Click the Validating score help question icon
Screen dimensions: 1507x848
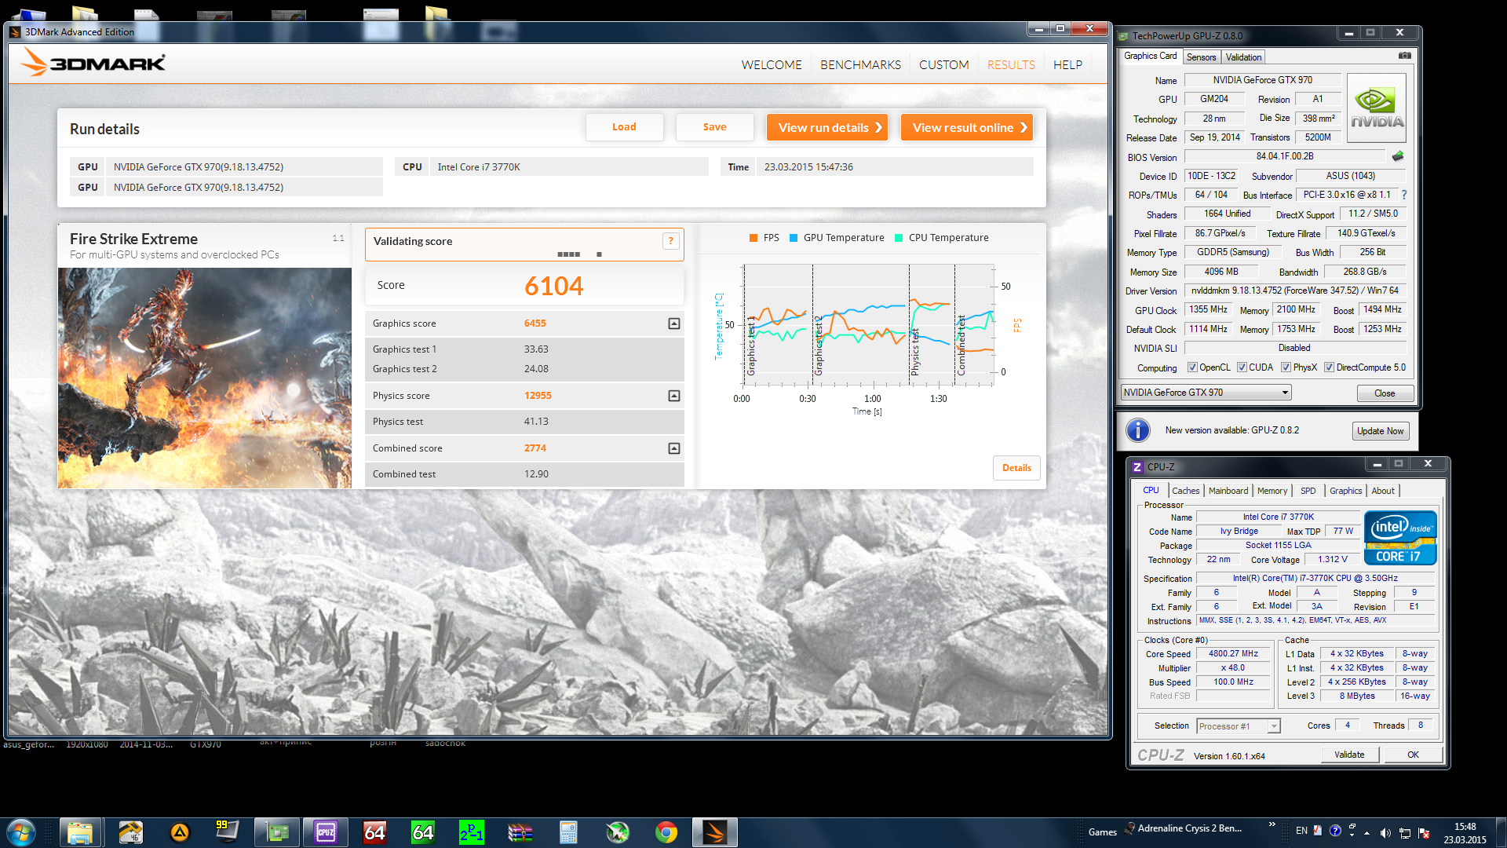pos(670,241)
